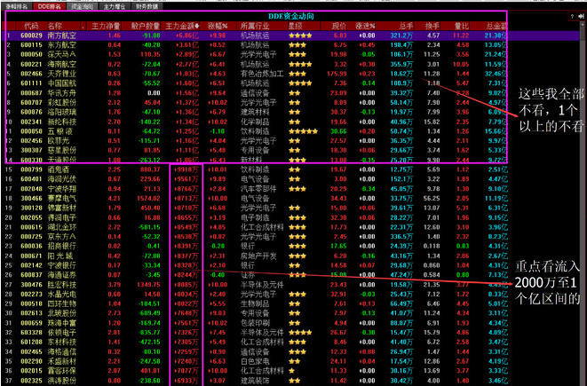Click stock name 东方航空
The image size is (587, 386).
click(x=62, y=45)
